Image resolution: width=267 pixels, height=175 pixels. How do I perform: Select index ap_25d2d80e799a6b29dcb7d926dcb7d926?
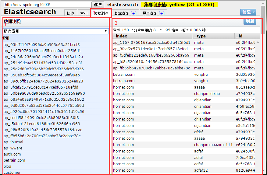coord(44,69)
